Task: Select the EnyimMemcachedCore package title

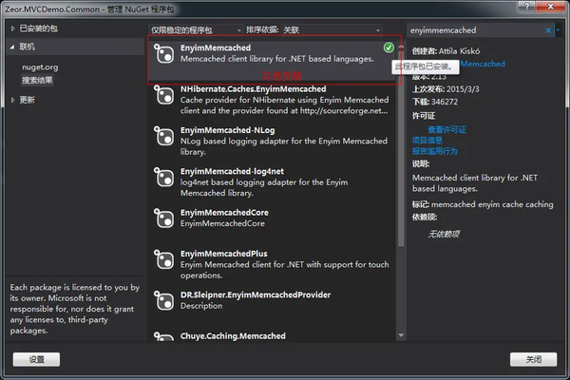Action: [224, 213]
